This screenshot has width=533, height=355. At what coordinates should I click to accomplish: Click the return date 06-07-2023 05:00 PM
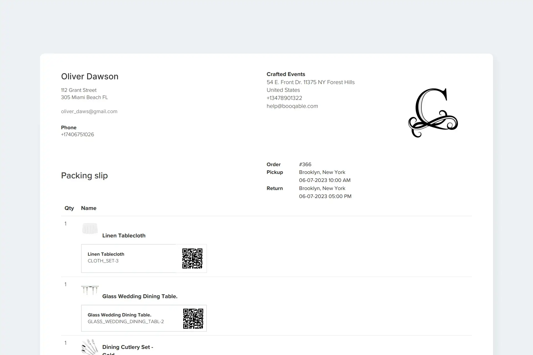pos(325,196)
